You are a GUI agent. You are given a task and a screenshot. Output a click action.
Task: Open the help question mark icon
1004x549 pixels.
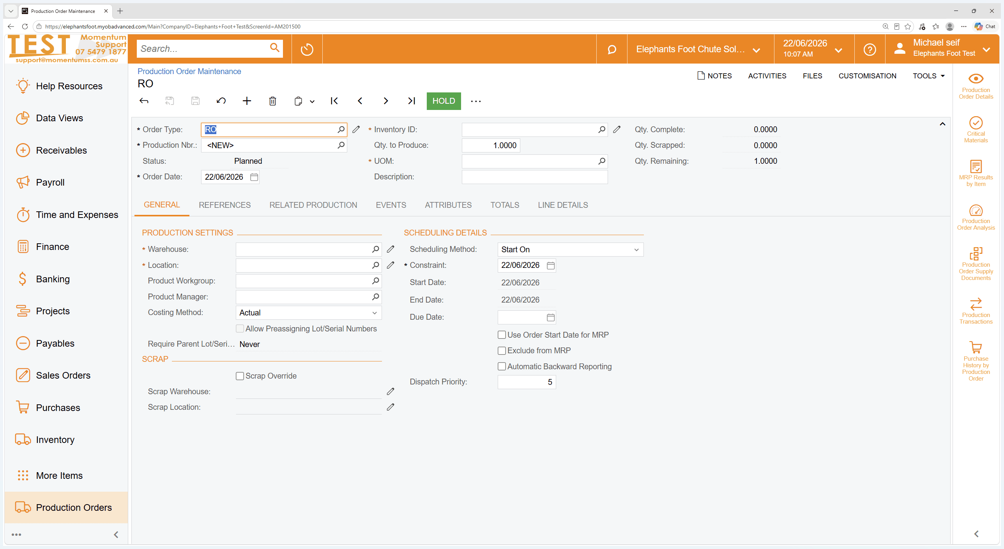[870, 50]
